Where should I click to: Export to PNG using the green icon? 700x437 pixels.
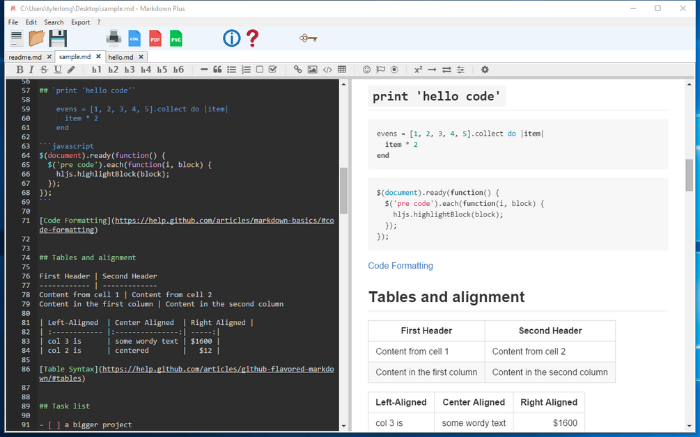[176, 38]
